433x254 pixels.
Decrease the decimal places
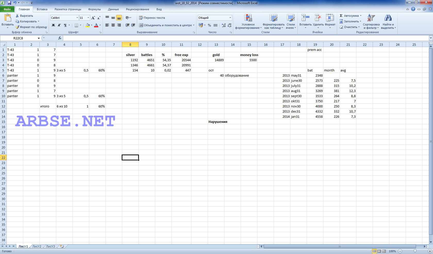pyautogui.click(x=229, y=25)
